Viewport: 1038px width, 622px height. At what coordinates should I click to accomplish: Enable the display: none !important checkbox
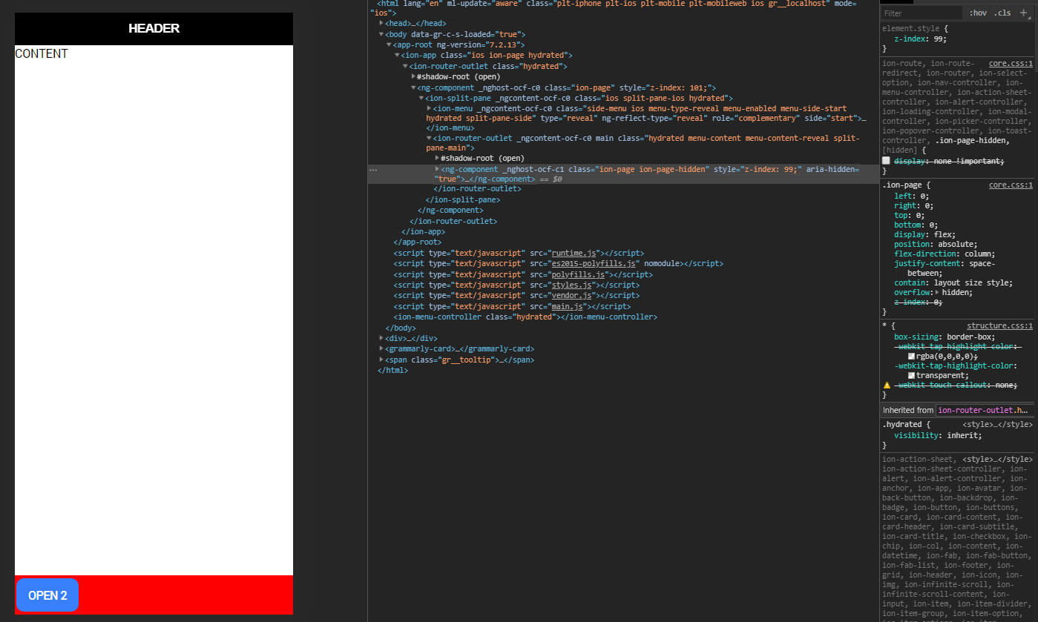click(x=886, y=160)
